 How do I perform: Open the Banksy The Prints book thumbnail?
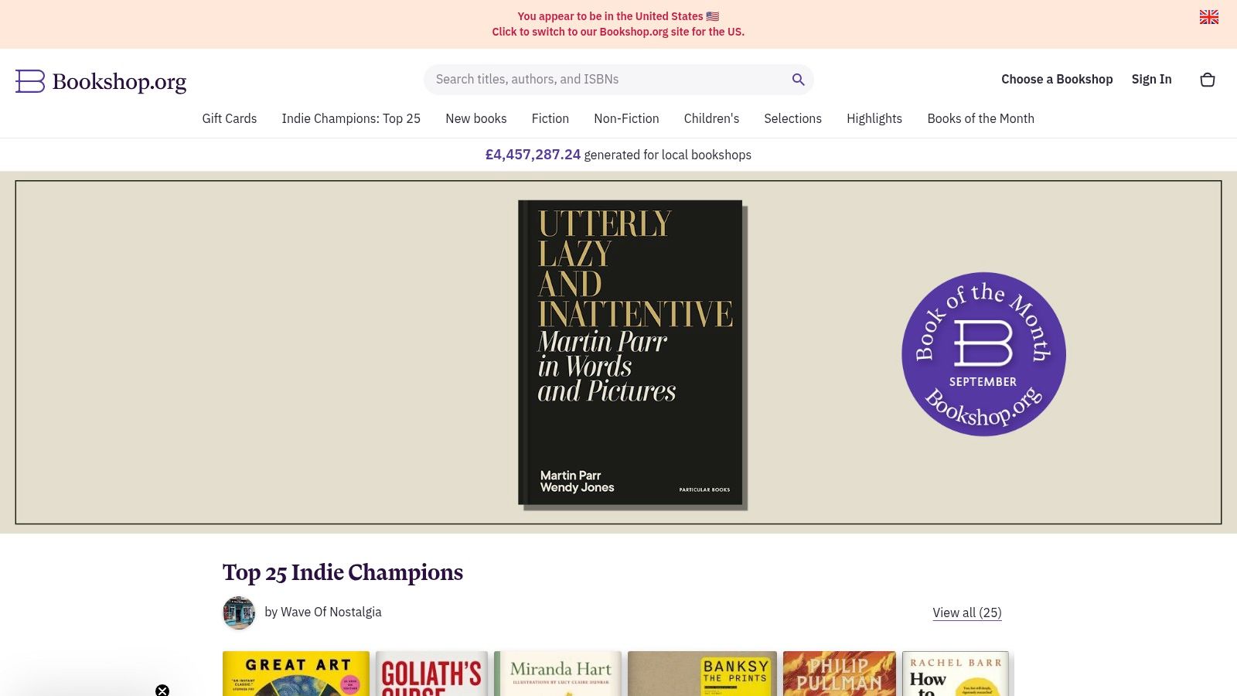(702, 674)
